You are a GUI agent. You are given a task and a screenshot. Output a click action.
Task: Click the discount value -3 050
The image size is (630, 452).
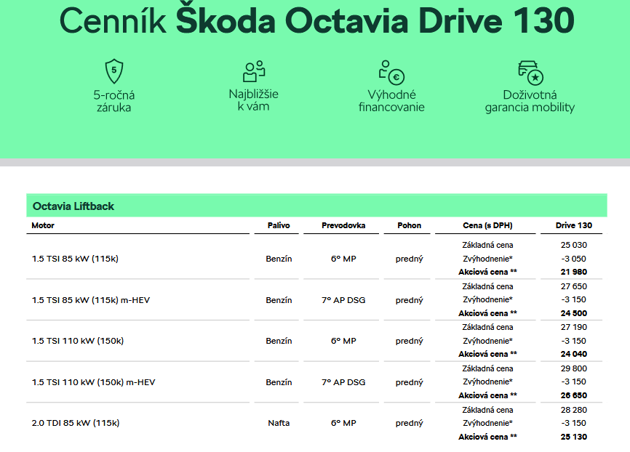(x=574, y=259)
